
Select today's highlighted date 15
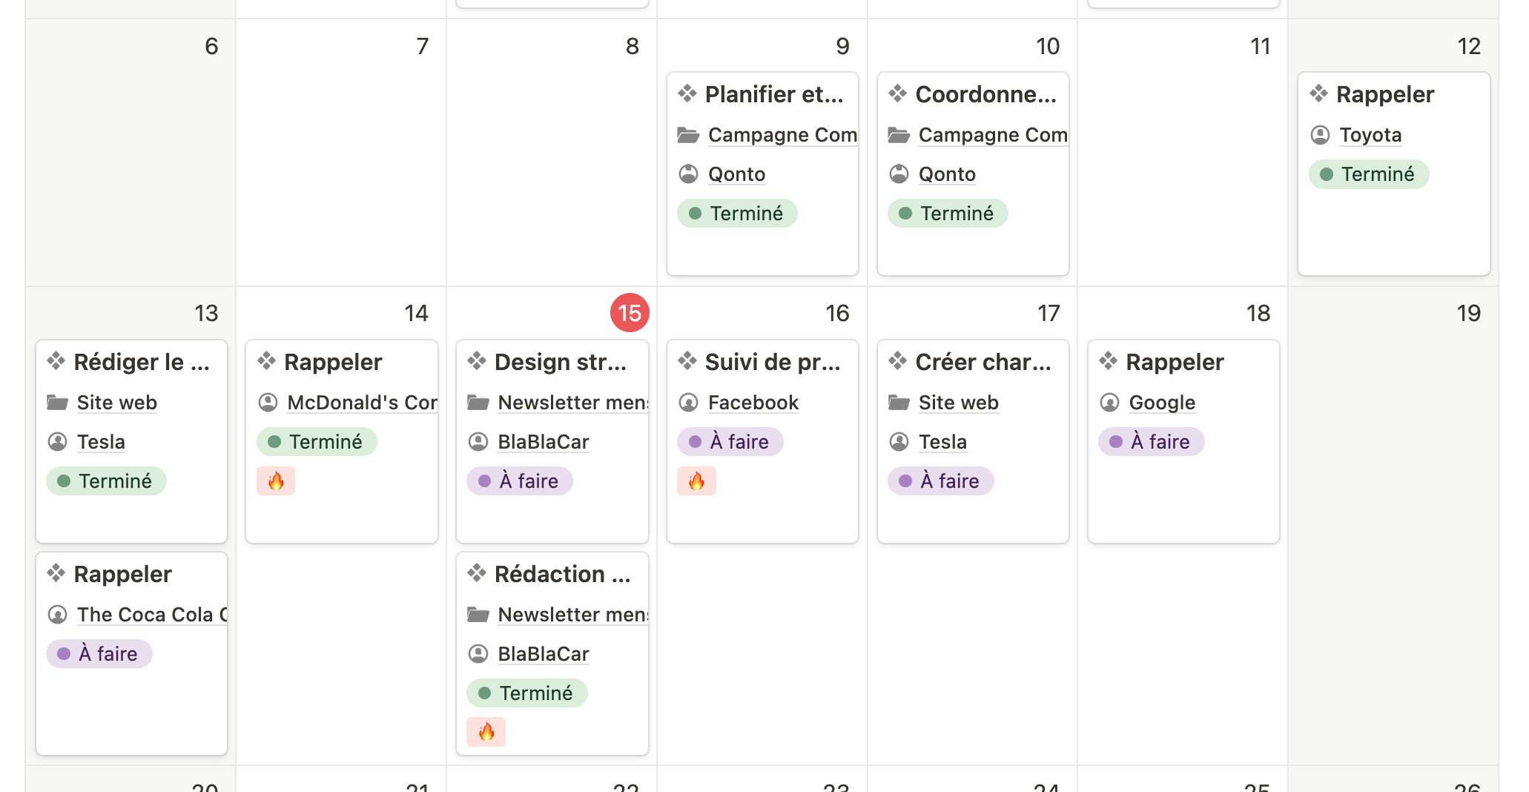pyautogui.click(x=630, y=313)
